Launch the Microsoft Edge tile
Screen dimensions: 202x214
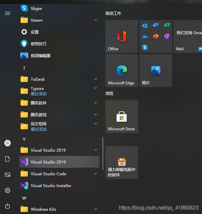tap(122, 71)
